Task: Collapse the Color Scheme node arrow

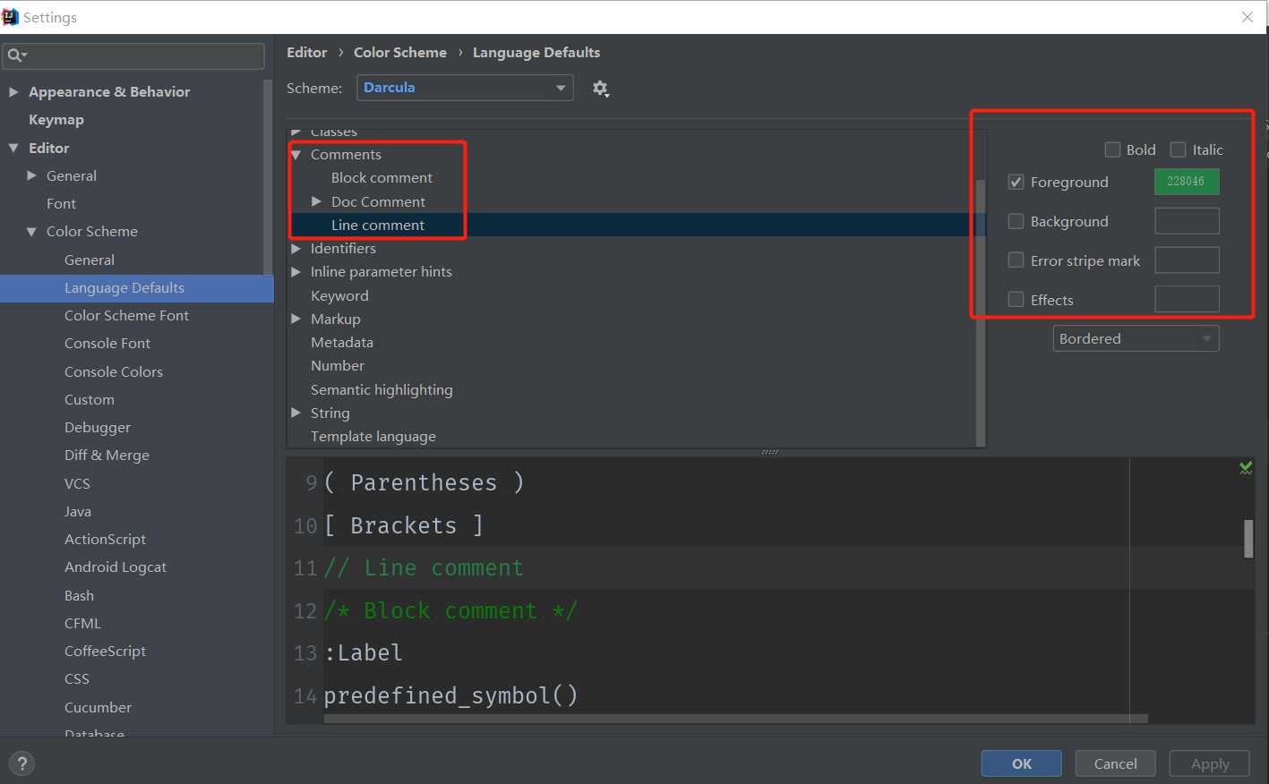Action: (31, 231)
